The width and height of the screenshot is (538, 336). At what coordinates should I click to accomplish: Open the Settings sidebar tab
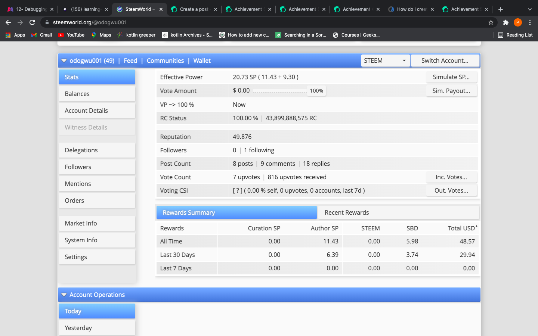tap(97, 257)
